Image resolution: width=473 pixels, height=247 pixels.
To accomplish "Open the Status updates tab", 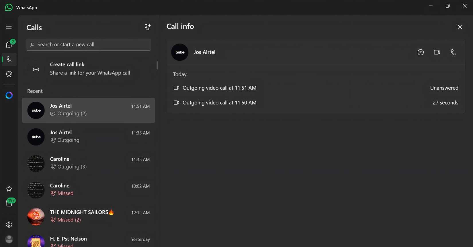I will click(x=9, y=74).
